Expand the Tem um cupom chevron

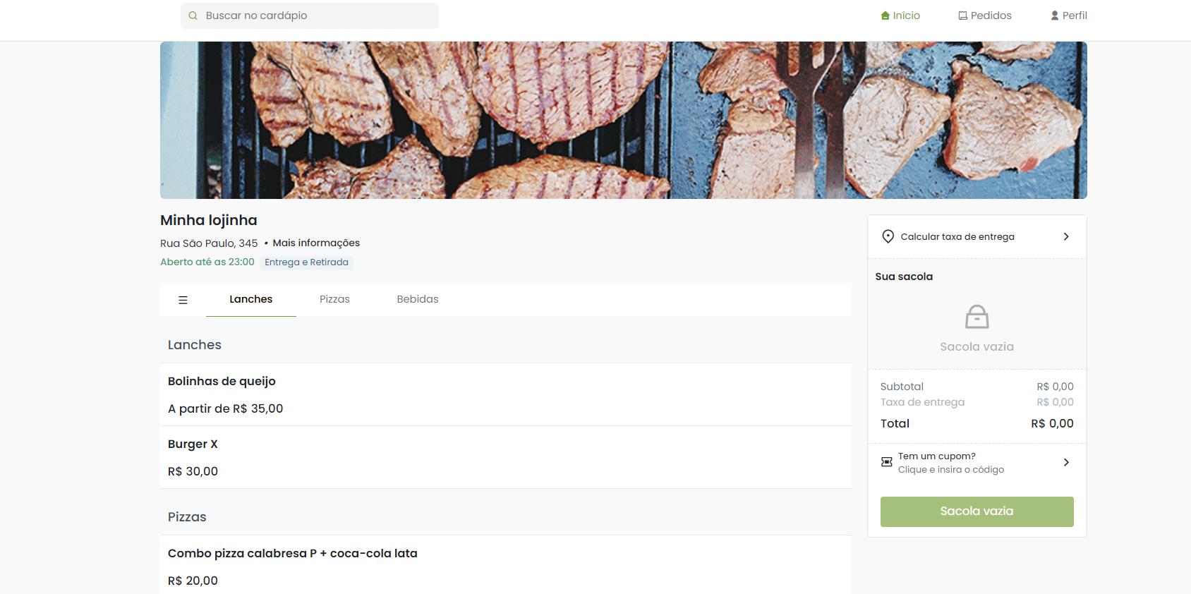click(1066, 462)
